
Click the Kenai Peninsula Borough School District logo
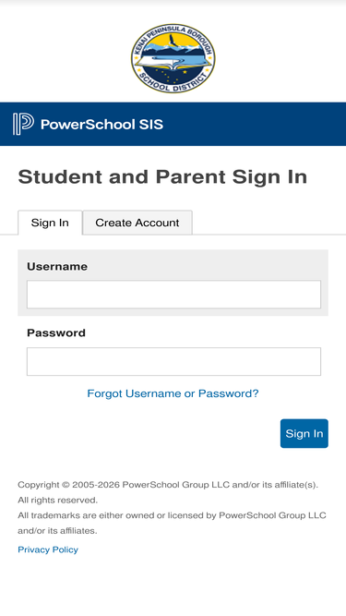(173, 58)
